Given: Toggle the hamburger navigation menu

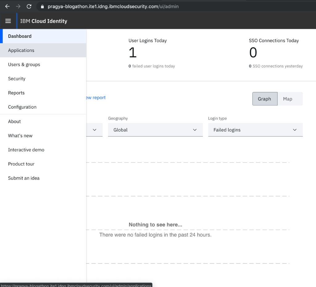Looking at the screenshot, I should tap(8, 21).
